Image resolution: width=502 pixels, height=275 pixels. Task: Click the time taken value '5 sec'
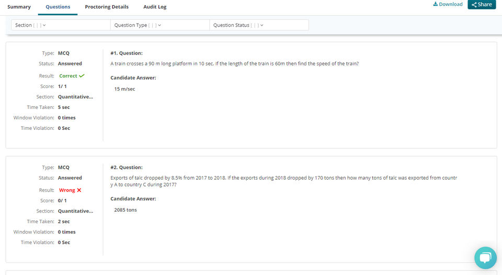point(64,107)
